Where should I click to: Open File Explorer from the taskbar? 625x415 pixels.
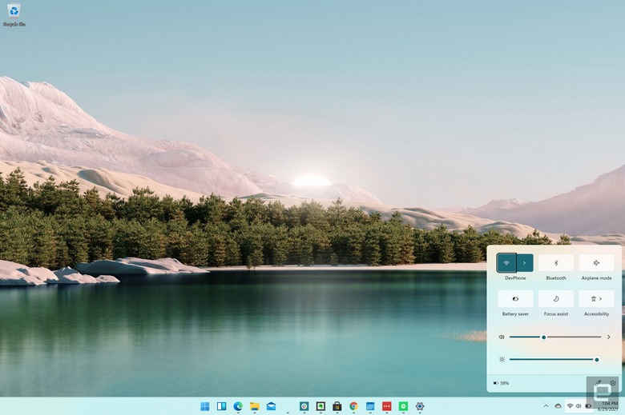[254, 406]
